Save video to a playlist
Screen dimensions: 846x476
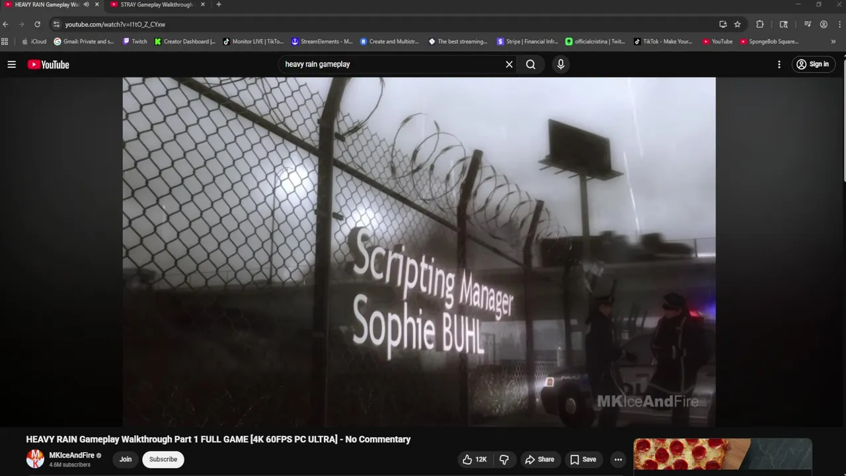click(583, 459)
